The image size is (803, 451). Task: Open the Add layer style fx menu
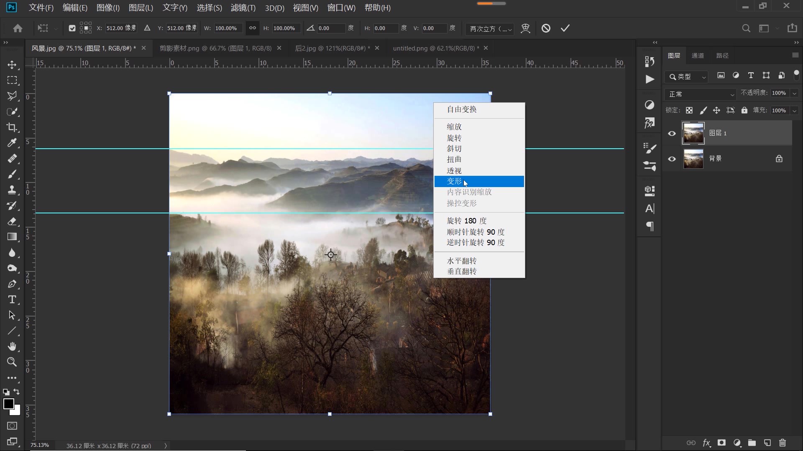coord(707,443)
